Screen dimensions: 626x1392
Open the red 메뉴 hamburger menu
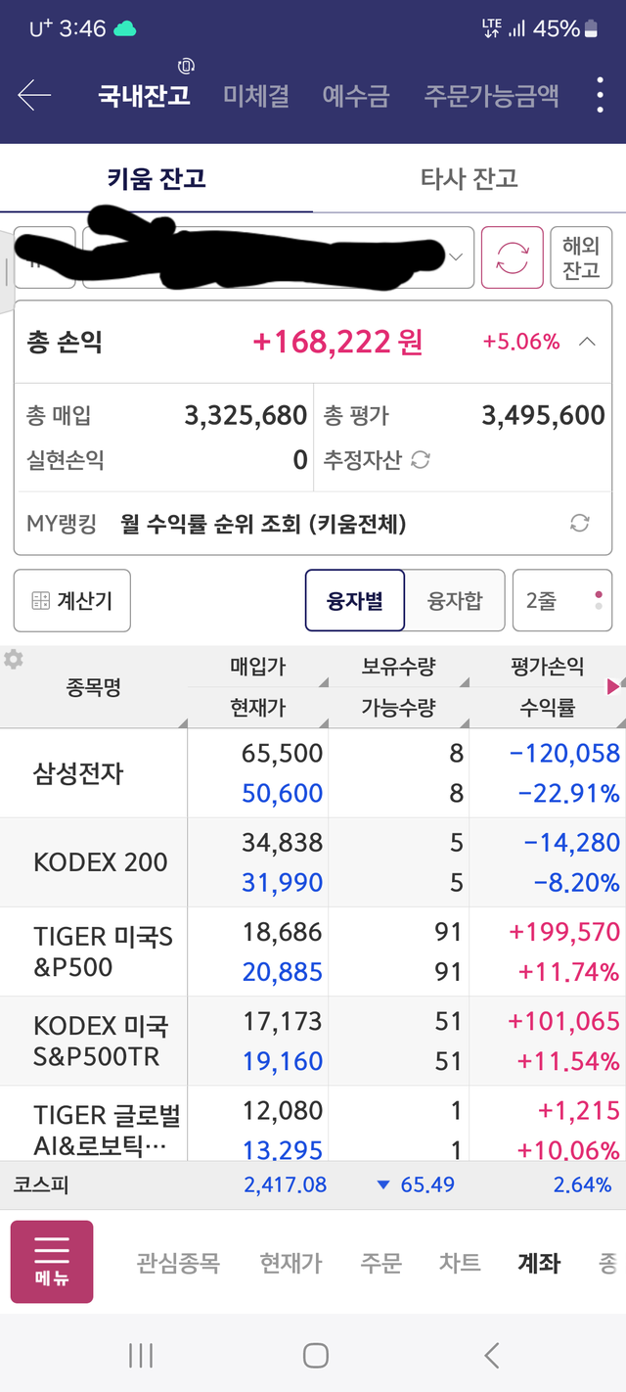(52, 1261)
